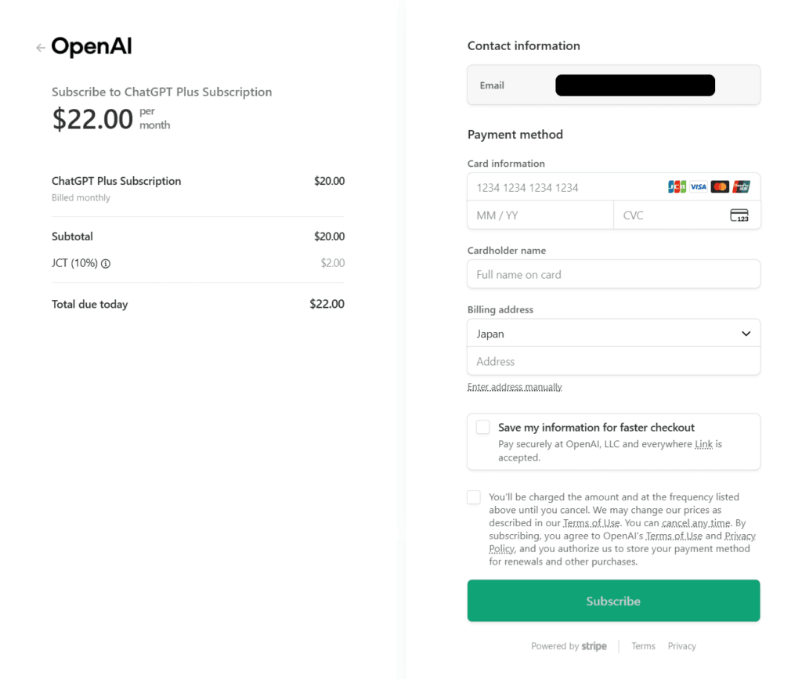Viewport: 802px width, 679px height.
Task: Click Enter address manually link
Action: coord(515,387)
